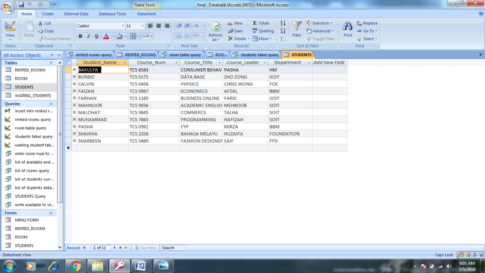Open the font size 11 dropdown

point(142,26)
